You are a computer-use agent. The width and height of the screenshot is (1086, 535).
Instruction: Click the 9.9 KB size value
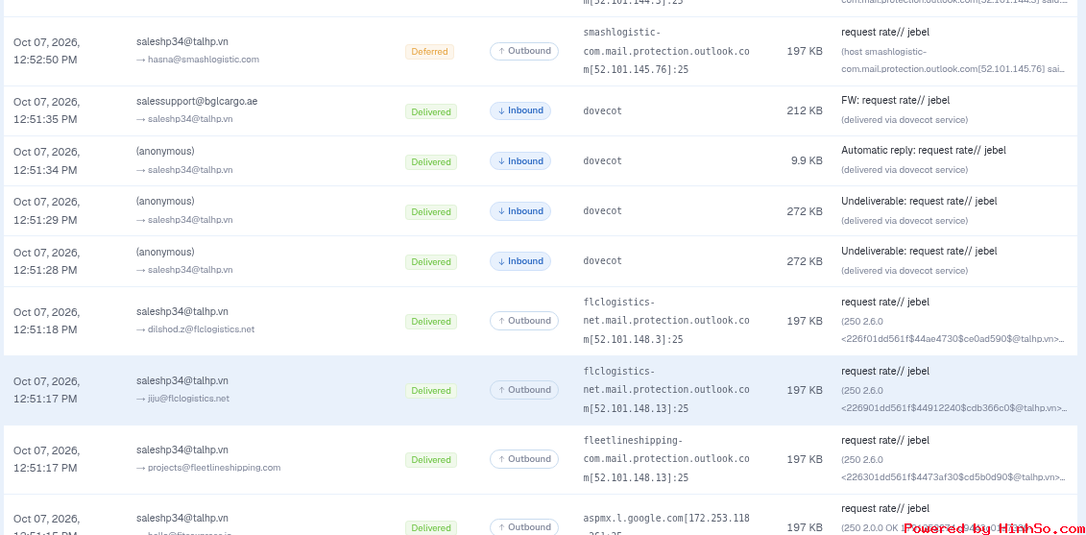pos(807,160)
